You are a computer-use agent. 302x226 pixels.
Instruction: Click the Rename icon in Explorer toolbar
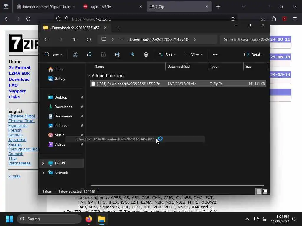[x=117, y=54]
